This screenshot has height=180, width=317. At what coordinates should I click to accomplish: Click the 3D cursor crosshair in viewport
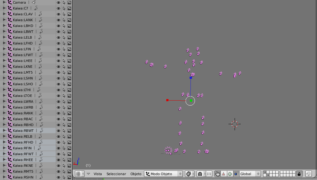pos(235,124)
